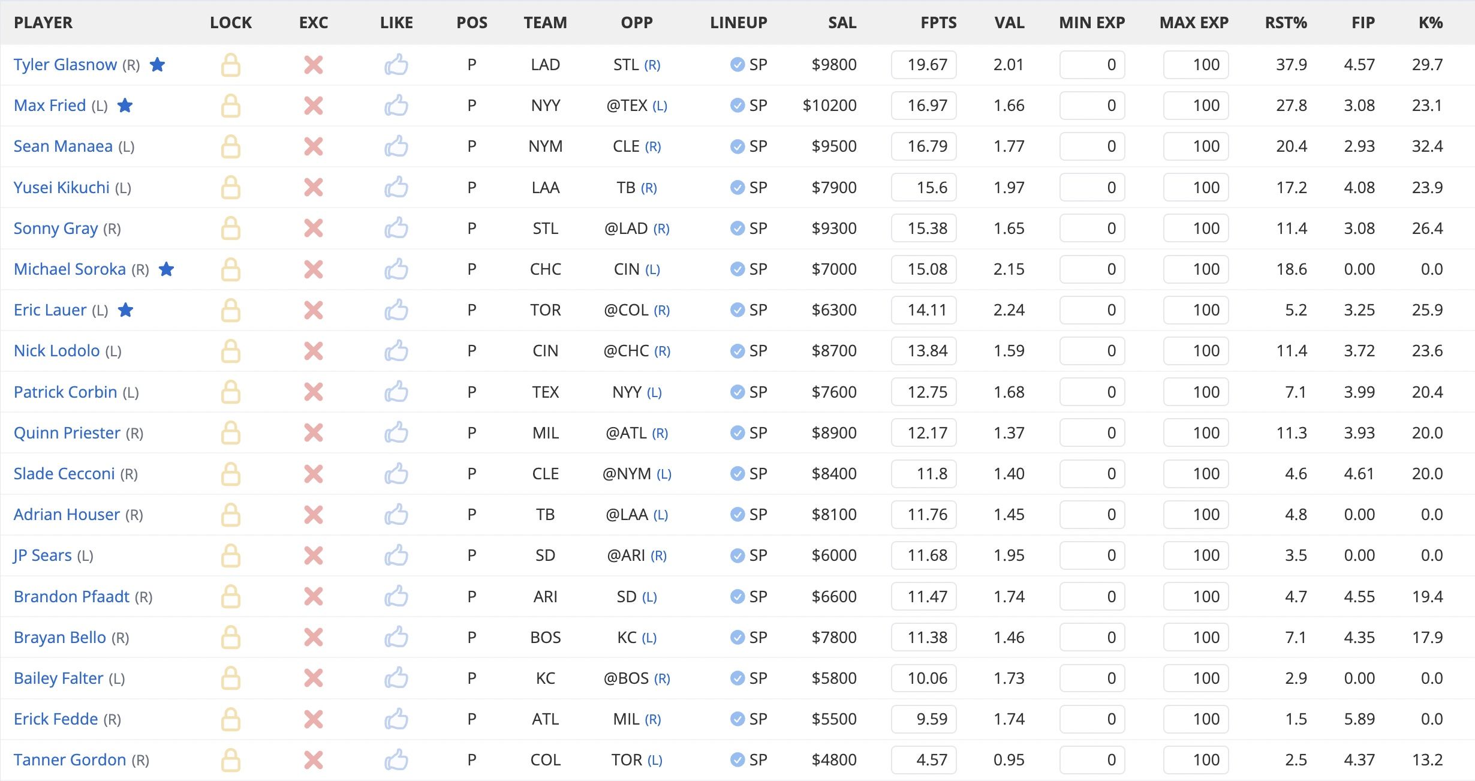Like Adrian Houser thumbs up
This screenshot has height=781, width=1475.
pyautogui.click(x=396, y=515)
